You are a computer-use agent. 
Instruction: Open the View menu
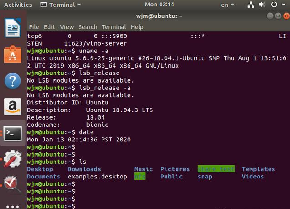point(66,27)
